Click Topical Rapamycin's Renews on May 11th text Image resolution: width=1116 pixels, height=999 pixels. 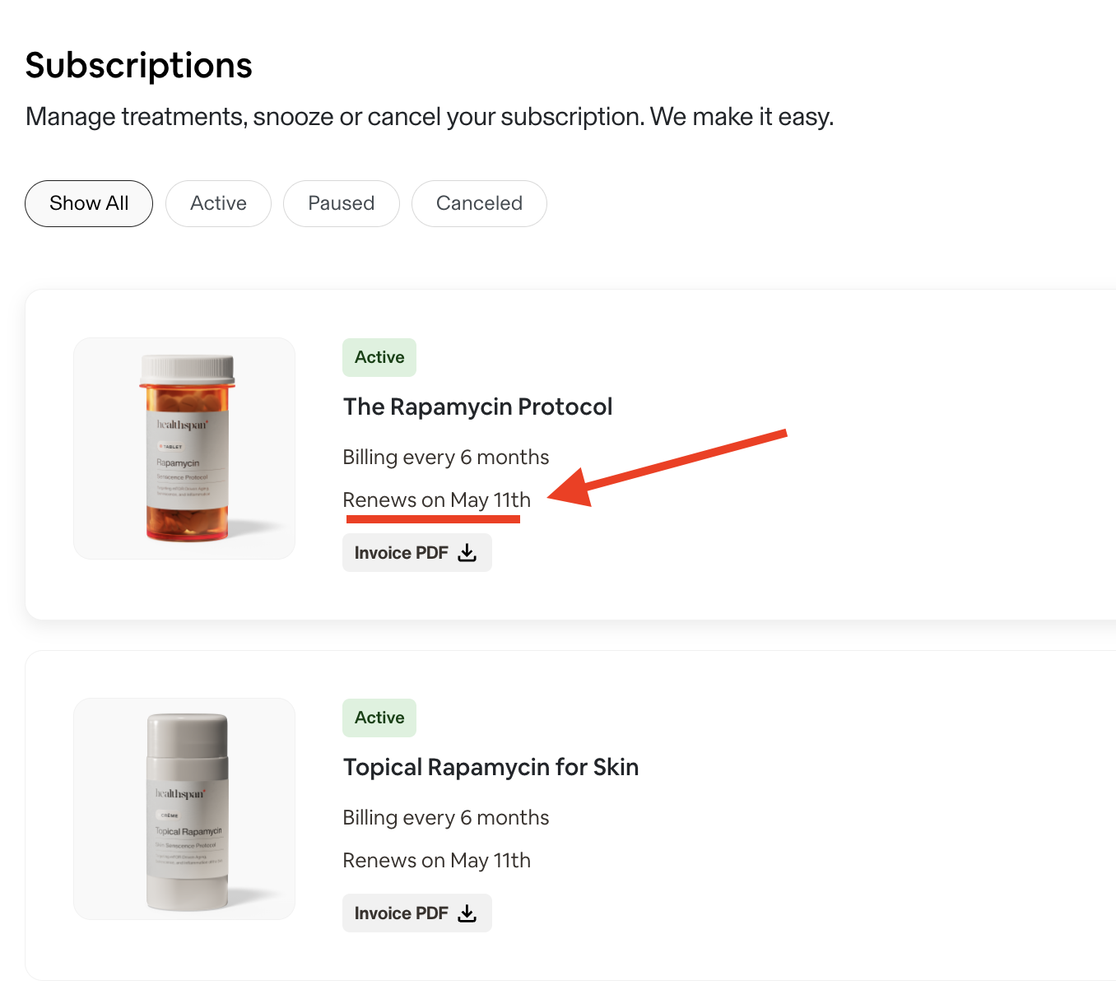point(436,861)
